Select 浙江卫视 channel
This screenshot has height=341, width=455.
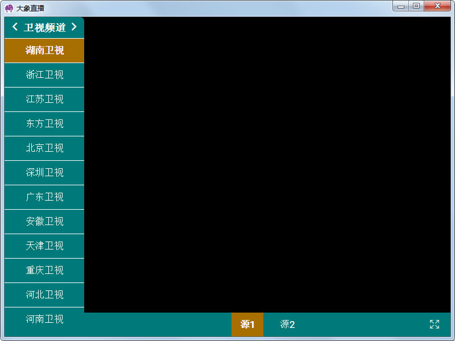click(44, 75)
